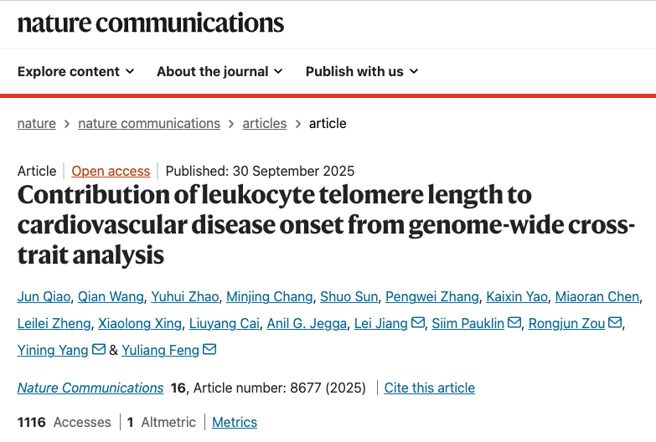View the article Metrics link
The height and width of the screenshot is (442, 656).
tap(235, 423)
